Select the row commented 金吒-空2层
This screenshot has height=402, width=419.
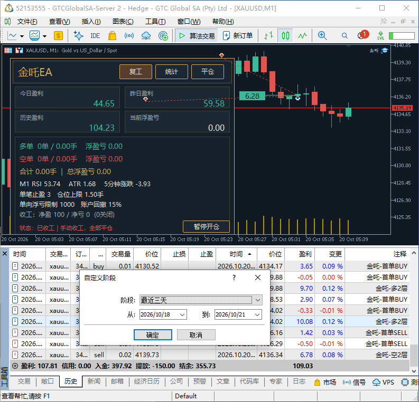pyautogui.click(x=209, y=355)
